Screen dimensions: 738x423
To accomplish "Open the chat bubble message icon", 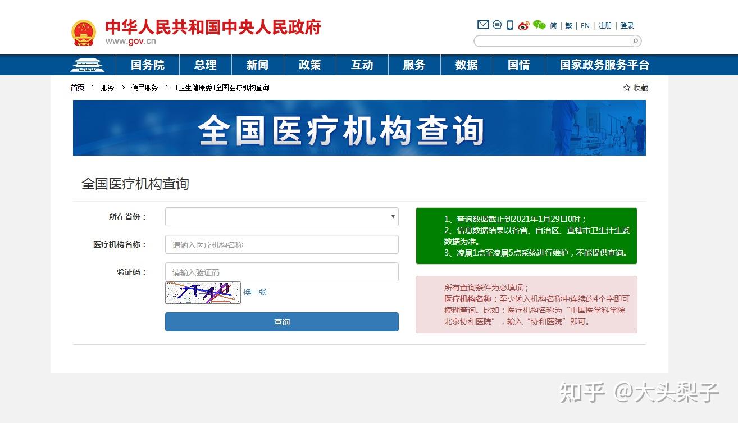I will (497, 25).
